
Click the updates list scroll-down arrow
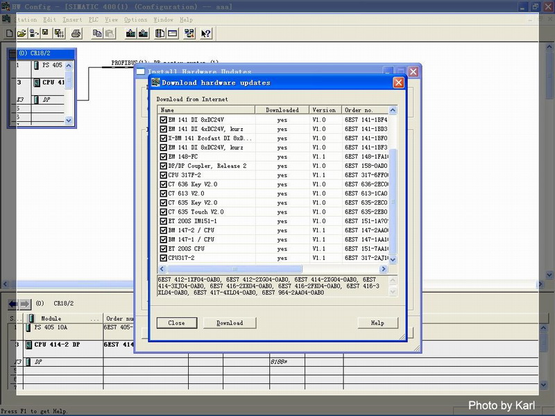click(393, 259)
